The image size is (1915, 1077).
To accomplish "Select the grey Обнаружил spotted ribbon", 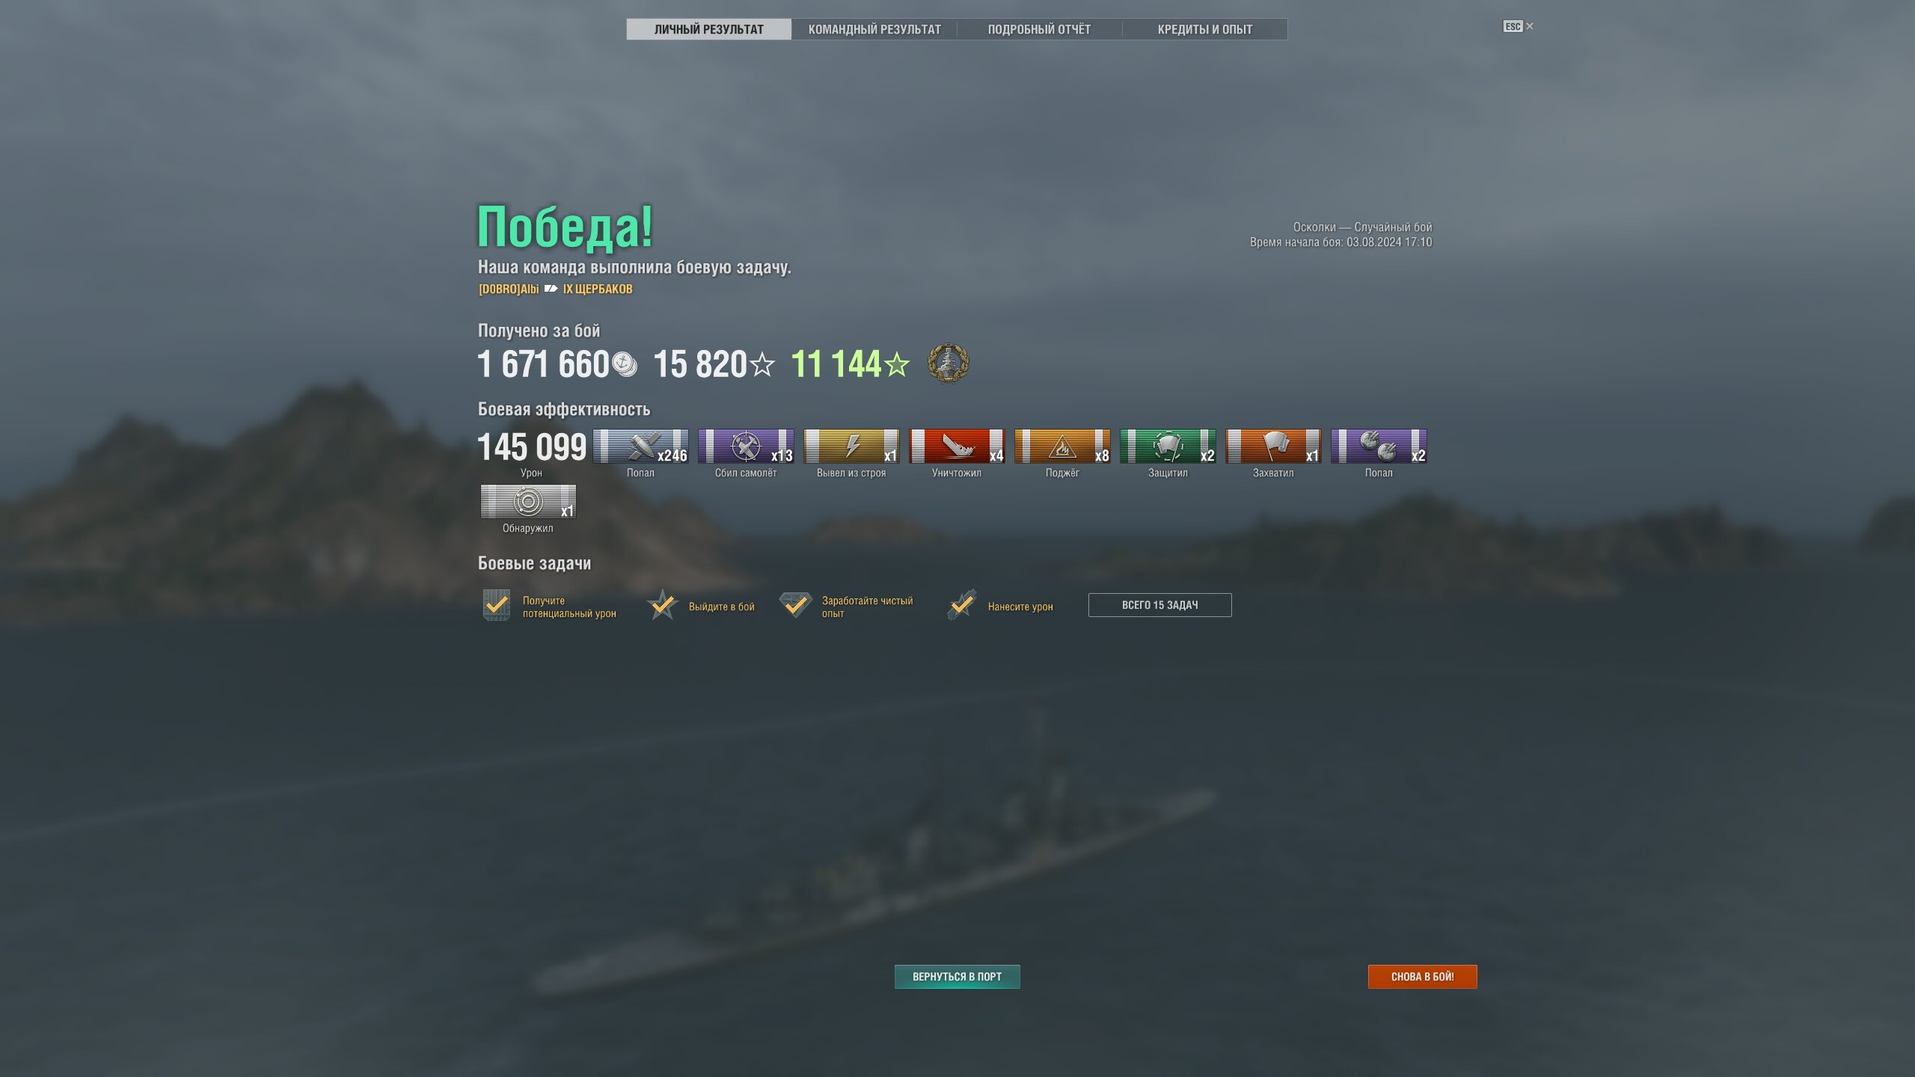I will tap(528, 501).
